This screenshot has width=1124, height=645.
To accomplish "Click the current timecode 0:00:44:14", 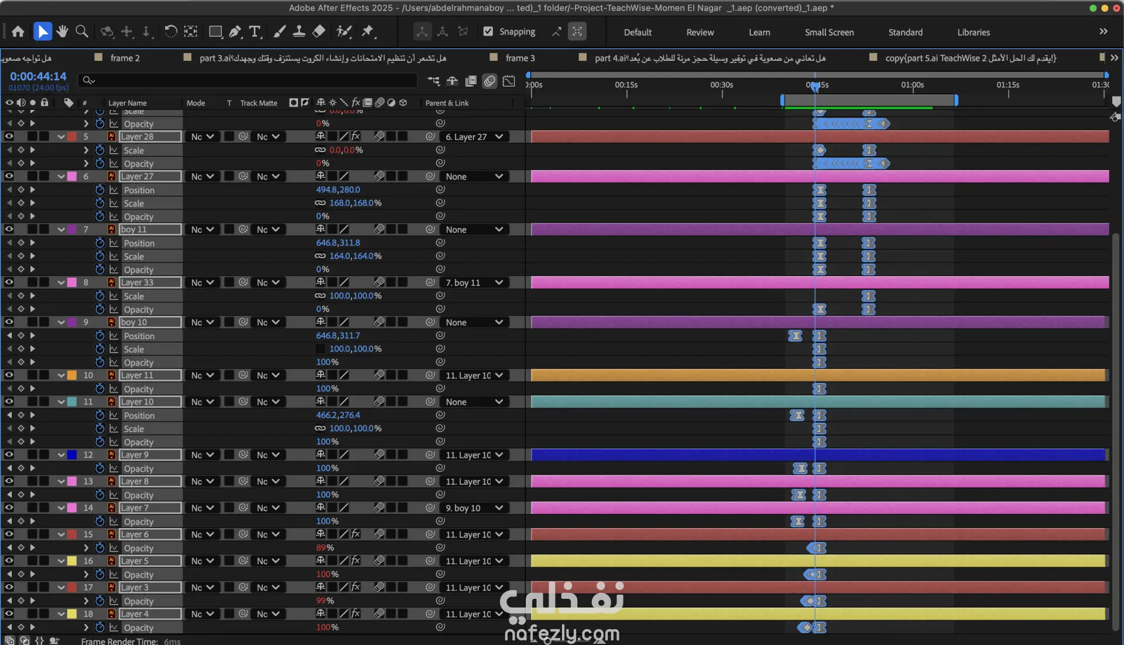I will (38, 77).
